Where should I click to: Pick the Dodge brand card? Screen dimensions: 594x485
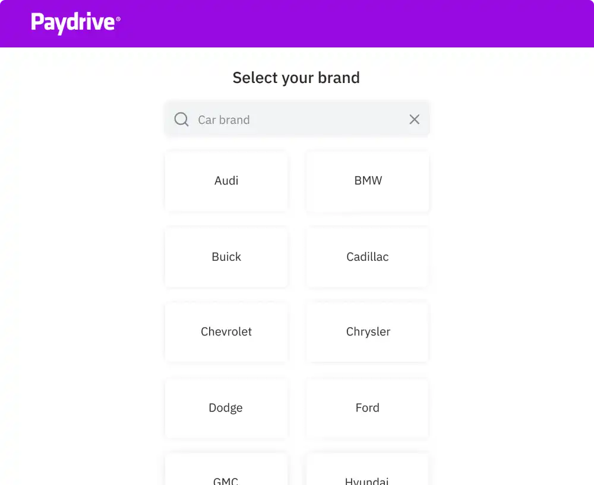click(226, 408)
